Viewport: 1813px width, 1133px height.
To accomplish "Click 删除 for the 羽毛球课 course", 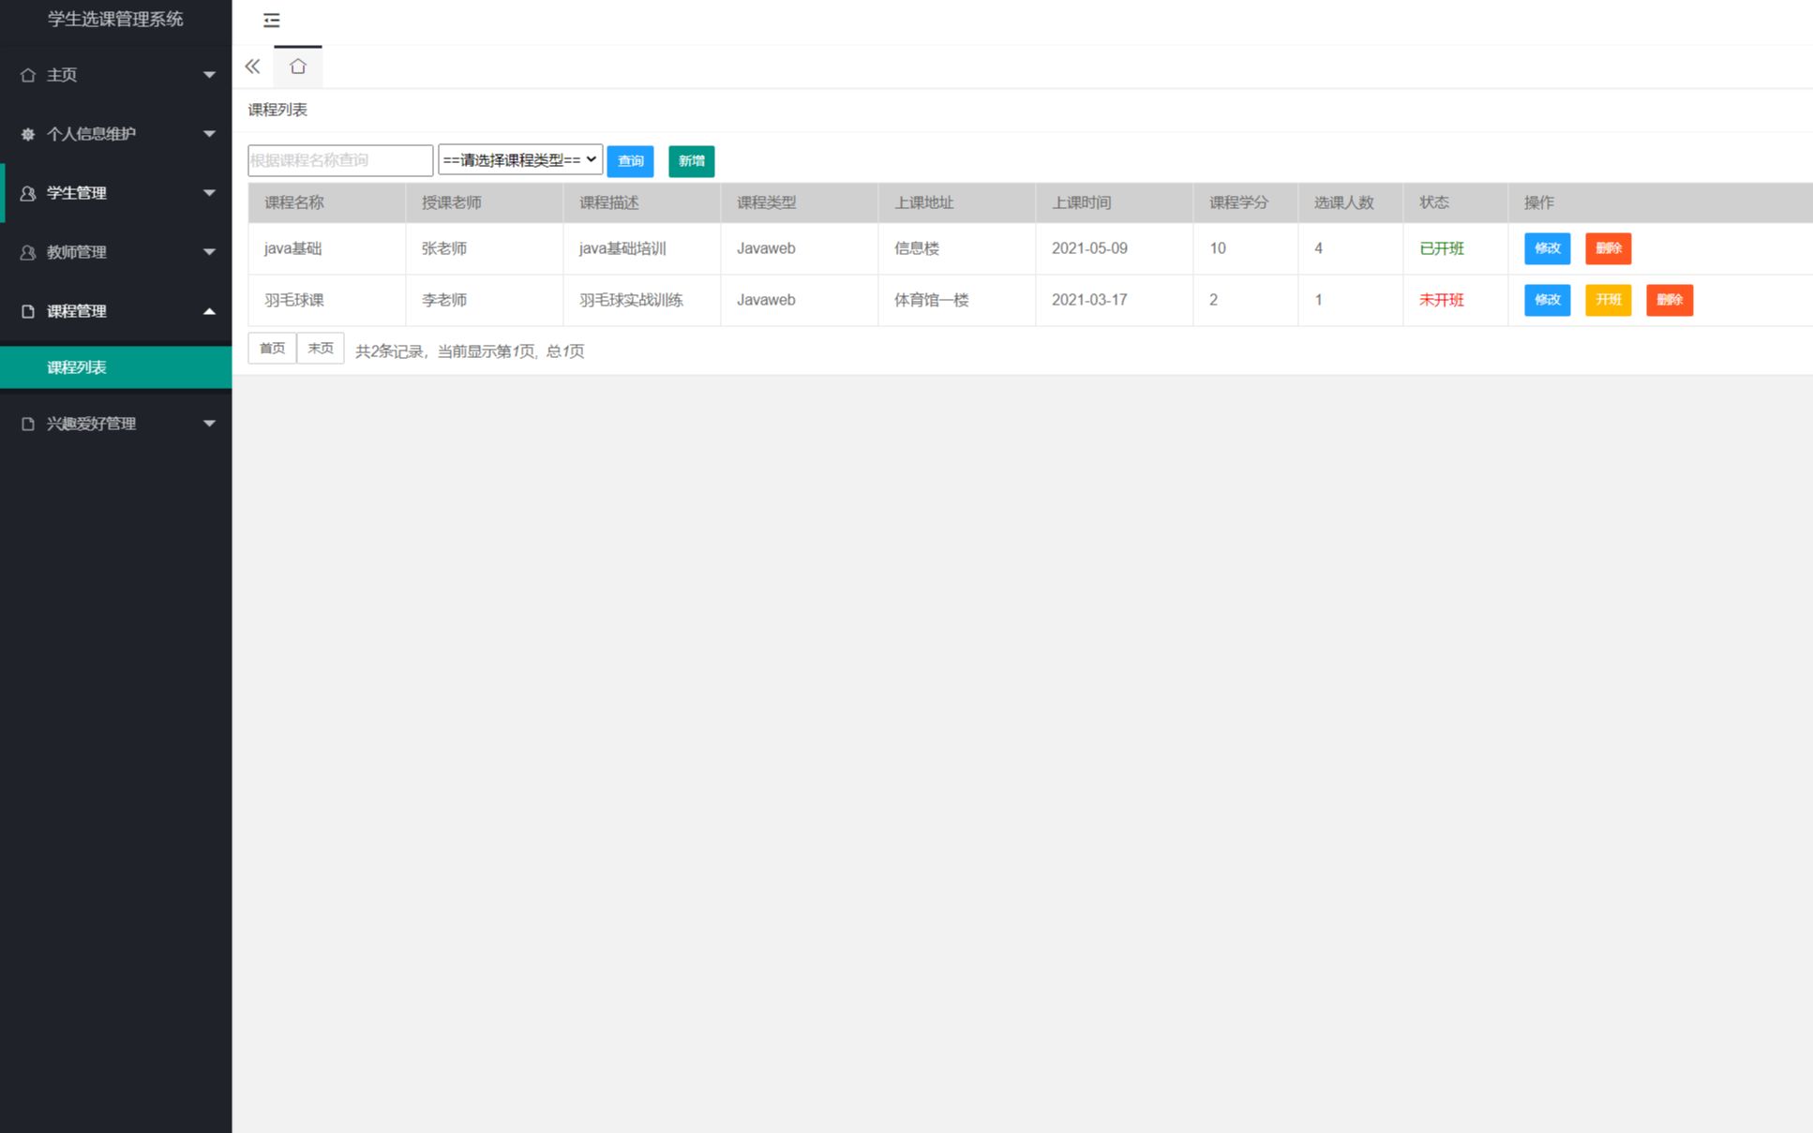I will pyautogui.click(x=1670, y=300).
